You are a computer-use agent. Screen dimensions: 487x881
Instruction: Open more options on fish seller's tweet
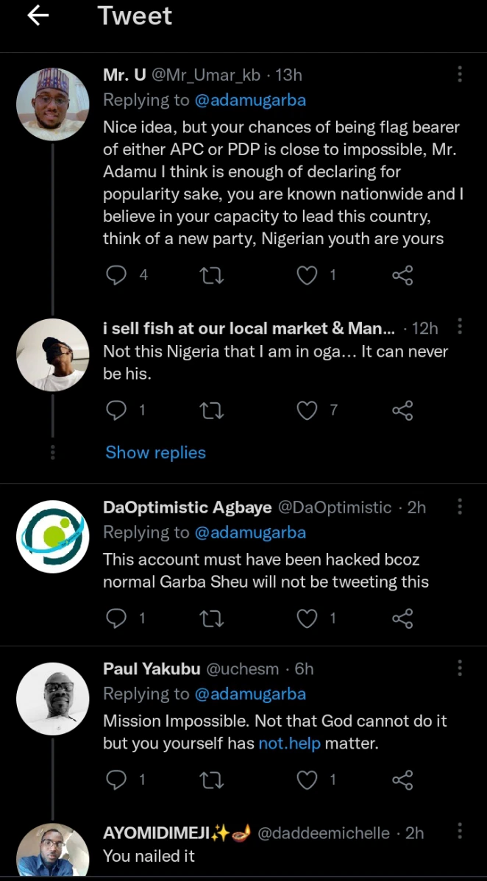pos(460,326)
